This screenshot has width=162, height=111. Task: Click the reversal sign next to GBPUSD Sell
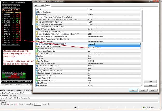pyautogui.click(x=20, y=15)
